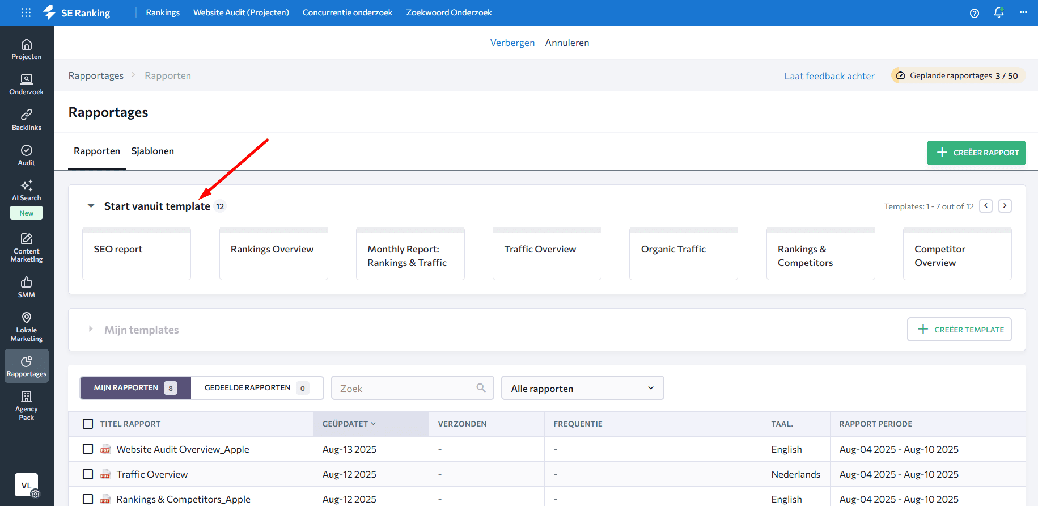Screen dimensions: 1038x506
Task: Choose the Rankings Overview template card
Action: coord(274,254)
